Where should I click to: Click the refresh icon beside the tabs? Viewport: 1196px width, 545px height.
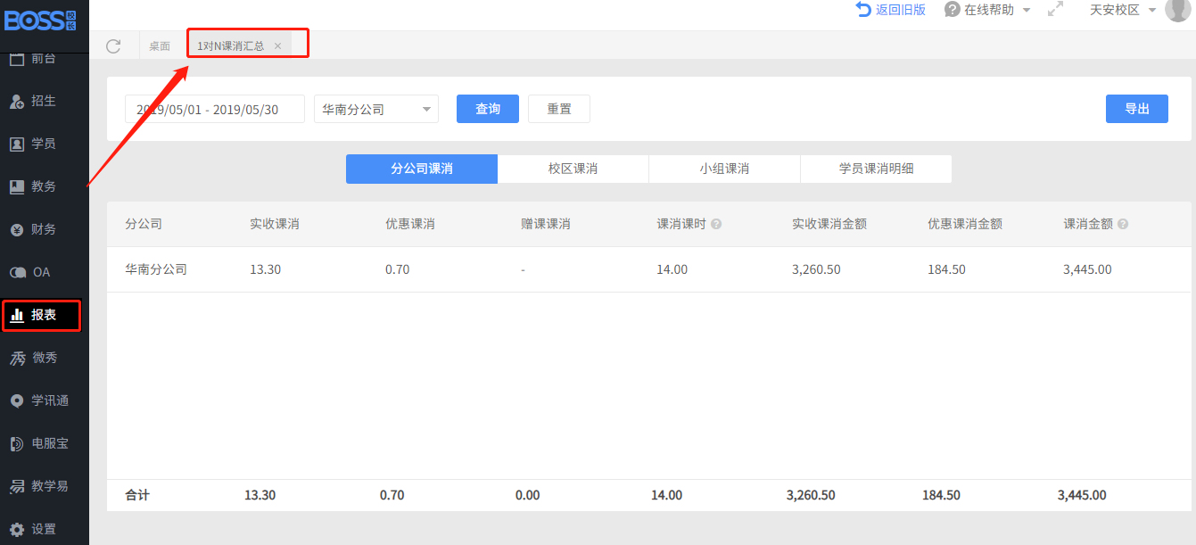[x=113, y=46]
